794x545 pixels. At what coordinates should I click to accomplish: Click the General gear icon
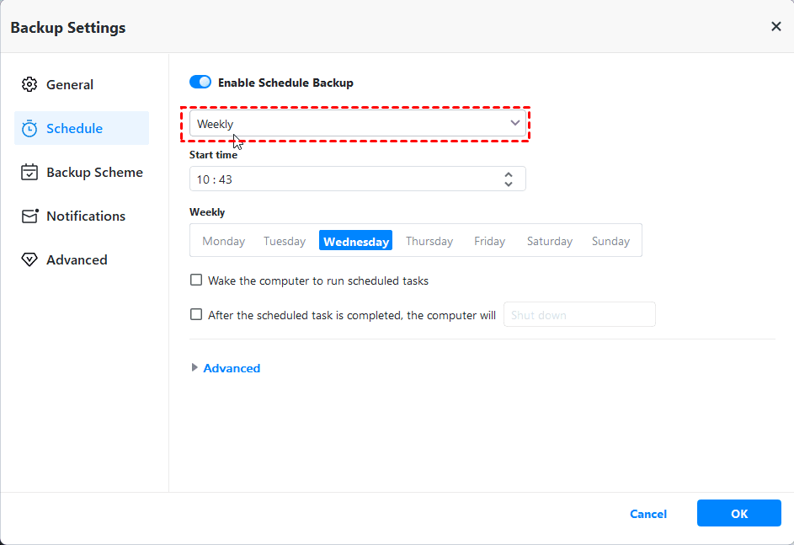pos(29,84)
